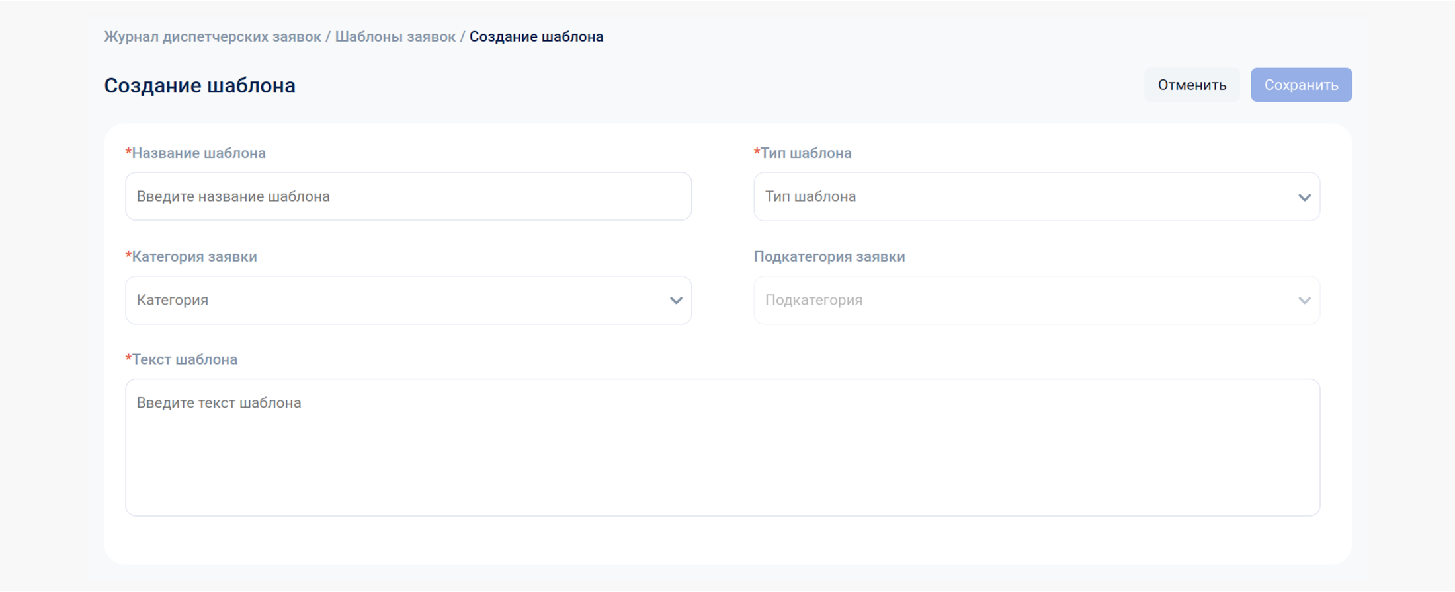Open the Подкатегория заявки dropdown
The width and height of the screenshot is (1455, 592).
click(x=1036, y=301)
